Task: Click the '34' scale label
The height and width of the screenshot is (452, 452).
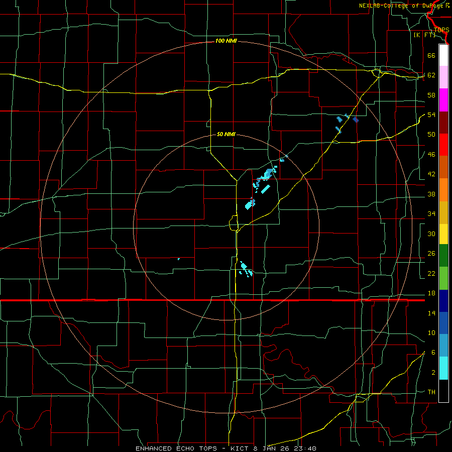Action: click(x=431, y=214)
